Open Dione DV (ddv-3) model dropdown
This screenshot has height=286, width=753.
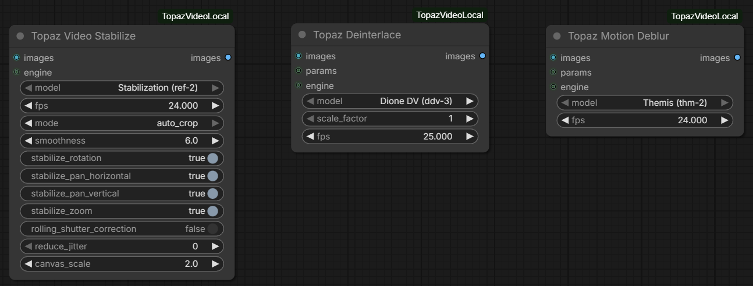tap(390, 101)
